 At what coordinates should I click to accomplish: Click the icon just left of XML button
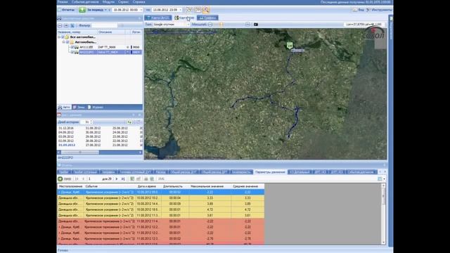point(152,179)
